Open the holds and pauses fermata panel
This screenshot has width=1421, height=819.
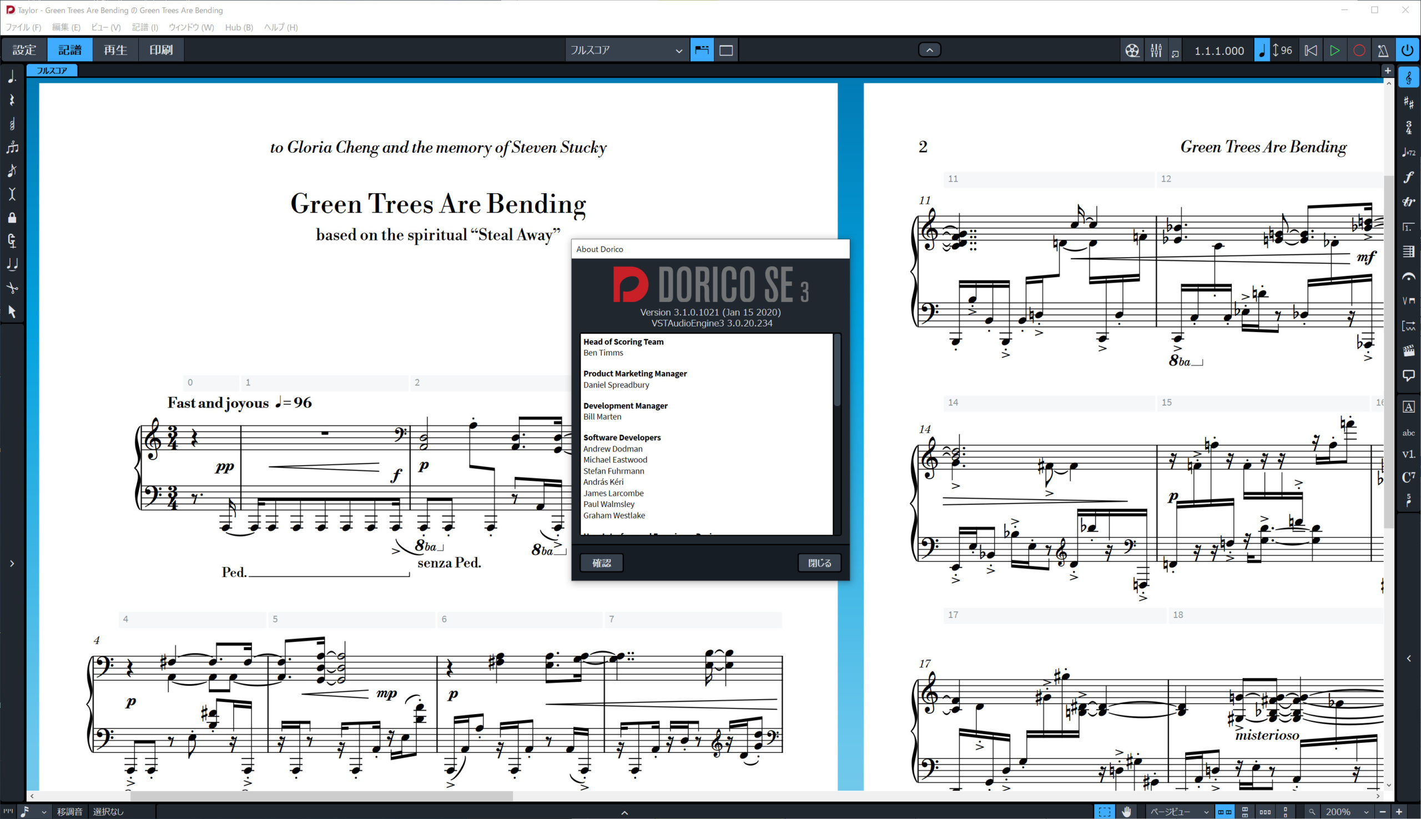click(x=1409, y=276)
